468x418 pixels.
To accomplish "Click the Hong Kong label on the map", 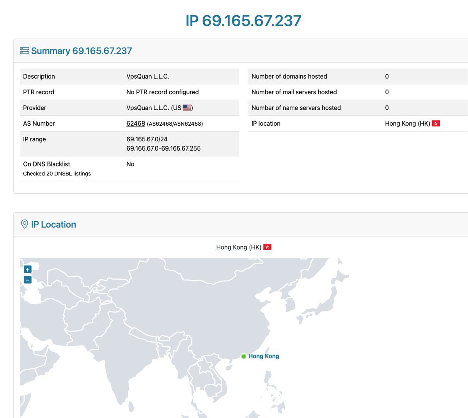I will (264, 356).
